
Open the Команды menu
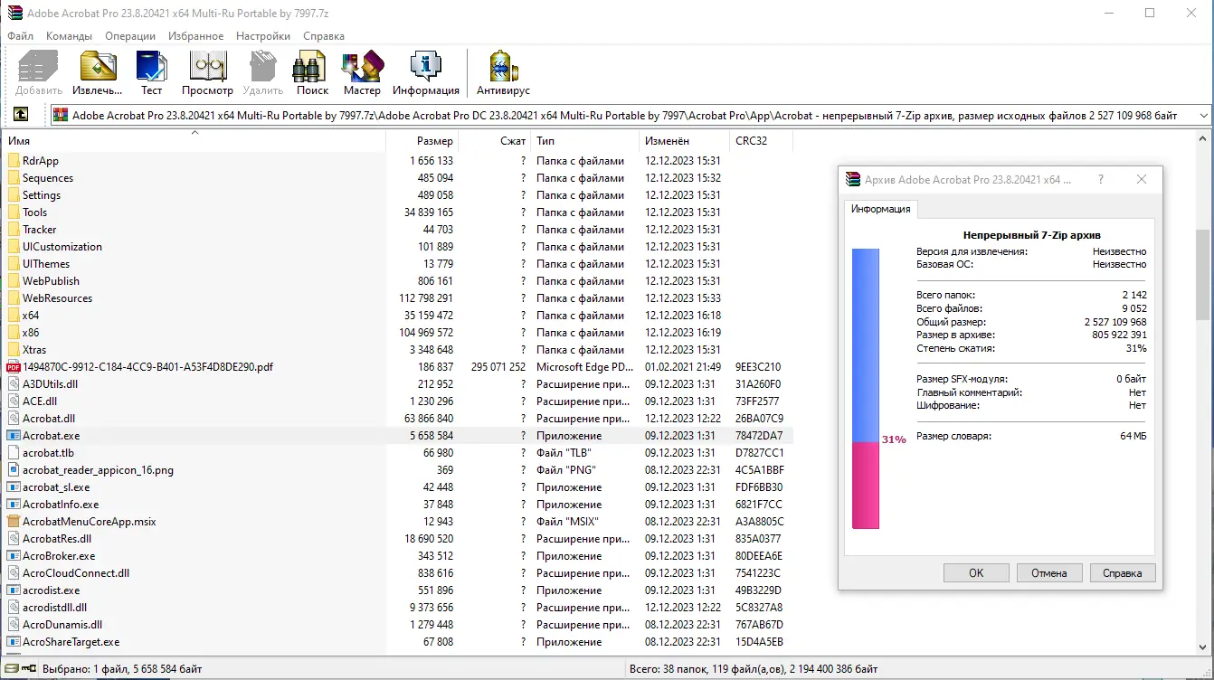click(70, 36)
